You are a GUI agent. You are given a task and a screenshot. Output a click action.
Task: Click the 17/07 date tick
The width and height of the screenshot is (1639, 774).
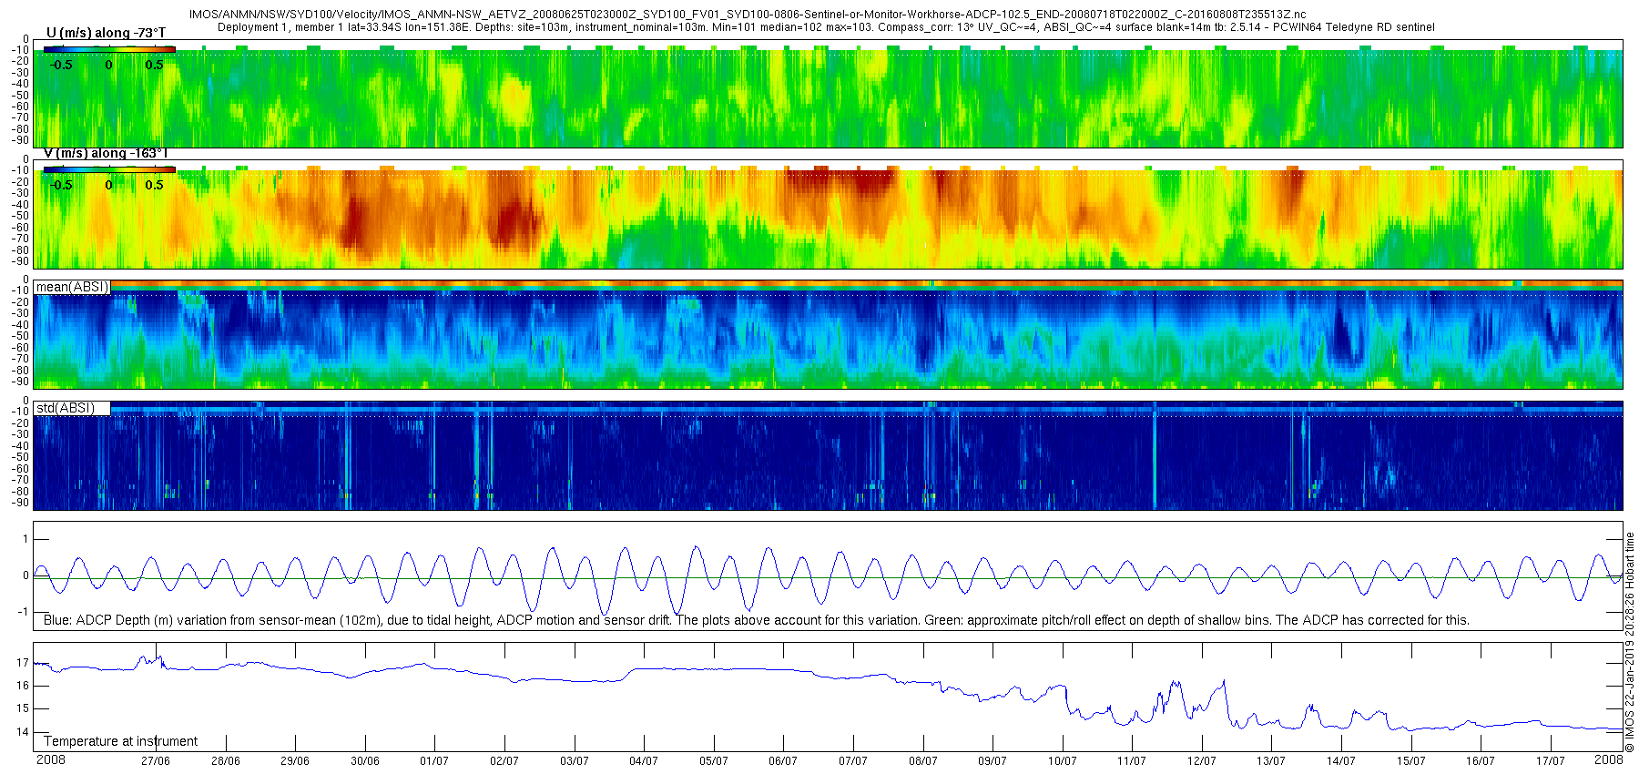click(x=1551, y=761)
